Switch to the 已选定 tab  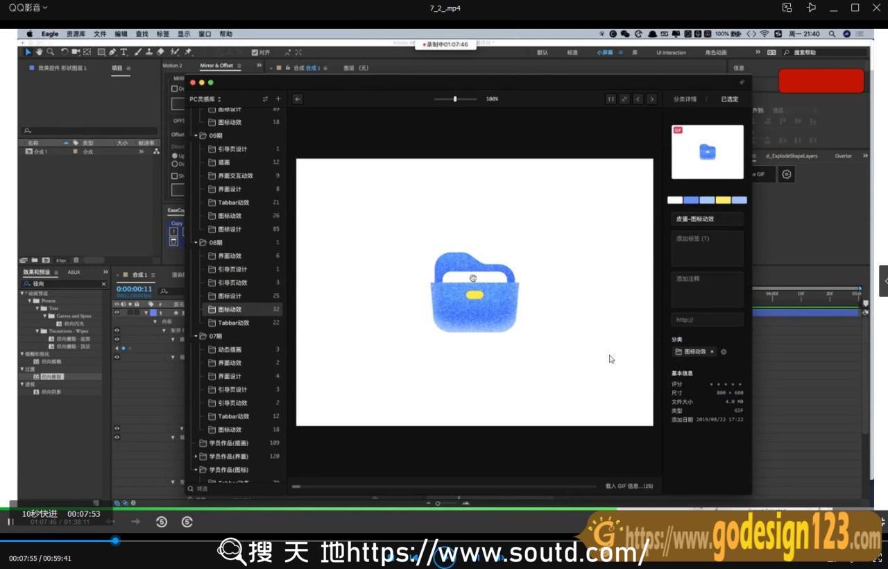(729, 99)
